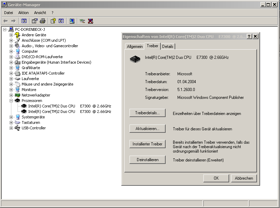Screen dimensions: 280x208
Task: Expand the Andere Geräte node
Action: (x=11, y=35)
